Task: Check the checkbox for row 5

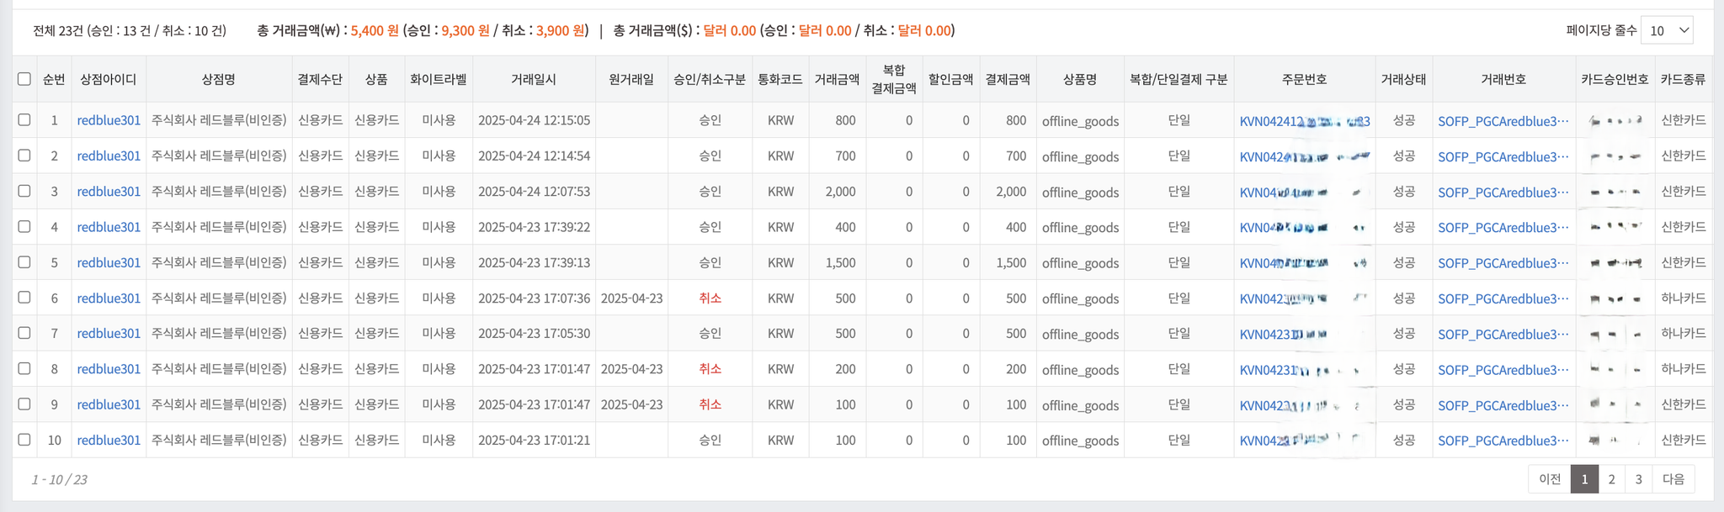Action: [x=24, y=261]
